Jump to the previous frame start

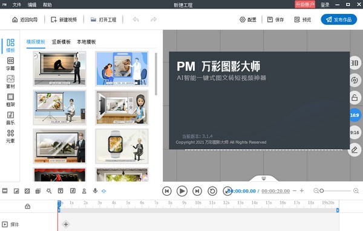tap(167, 191)
